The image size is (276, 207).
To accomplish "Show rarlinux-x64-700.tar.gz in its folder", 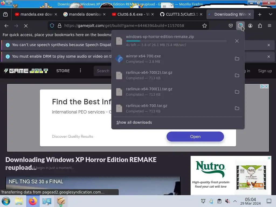I will click(237, 108).
